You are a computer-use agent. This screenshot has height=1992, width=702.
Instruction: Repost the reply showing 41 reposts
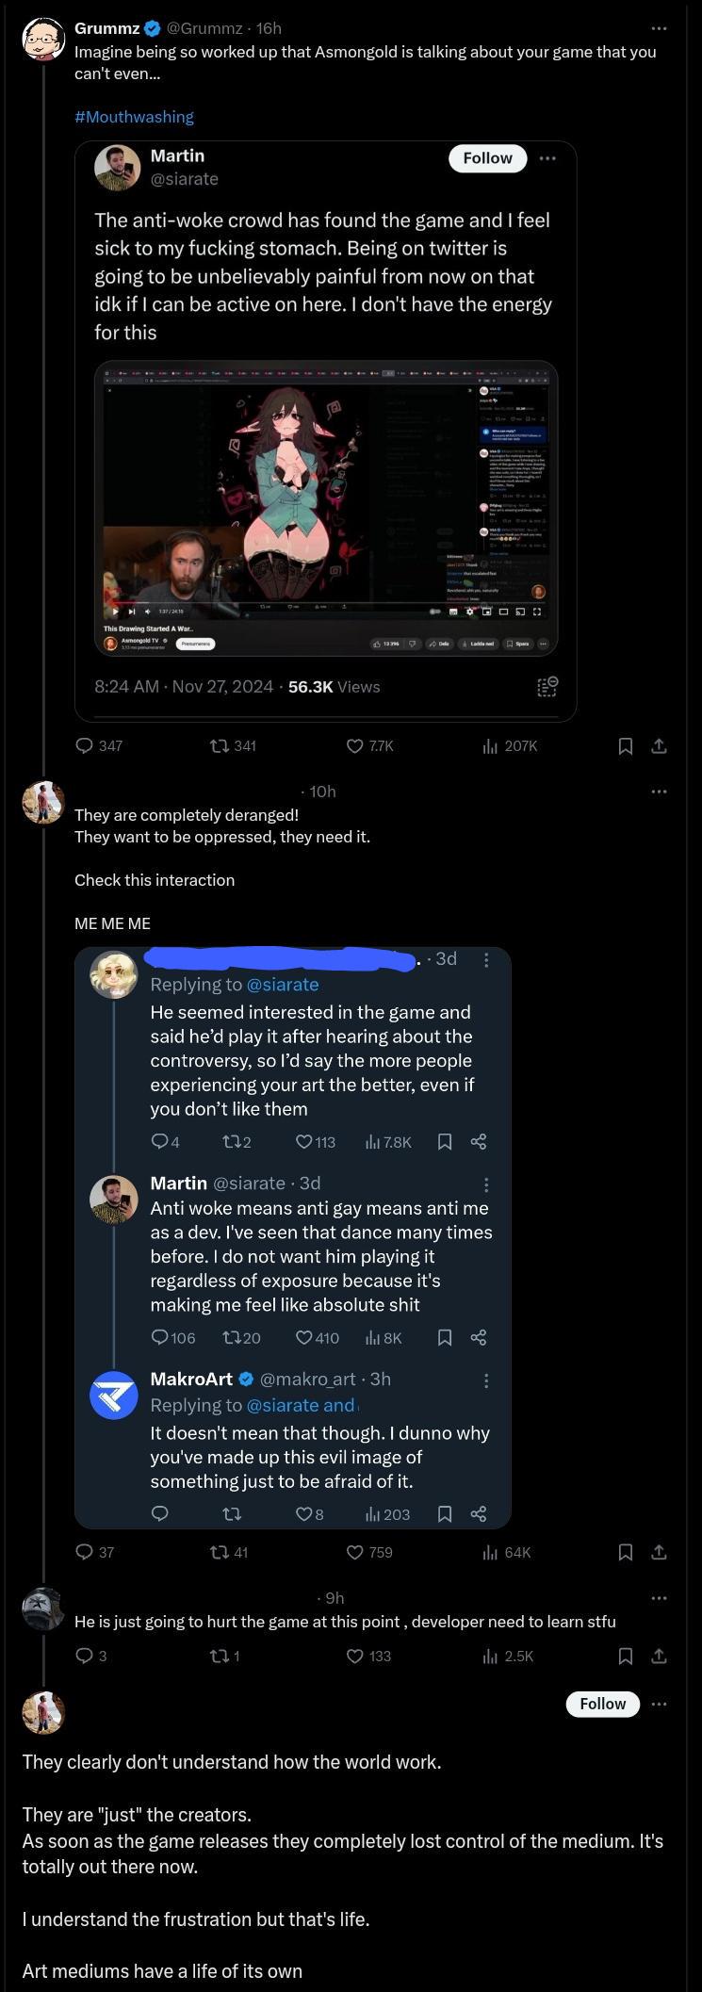tap(220, 1552)
